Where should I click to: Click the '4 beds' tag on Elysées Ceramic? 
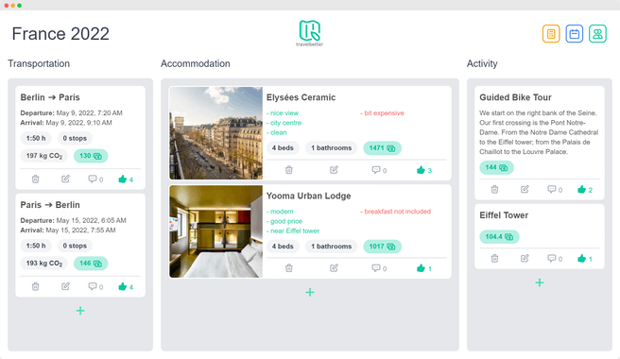click(283, 148)
